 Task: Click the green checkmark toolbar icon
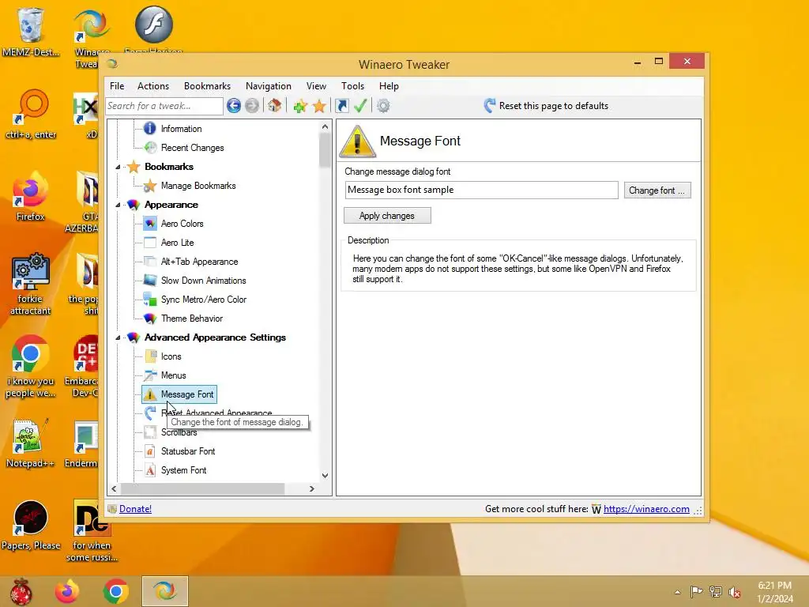click(x=360, y=106)
